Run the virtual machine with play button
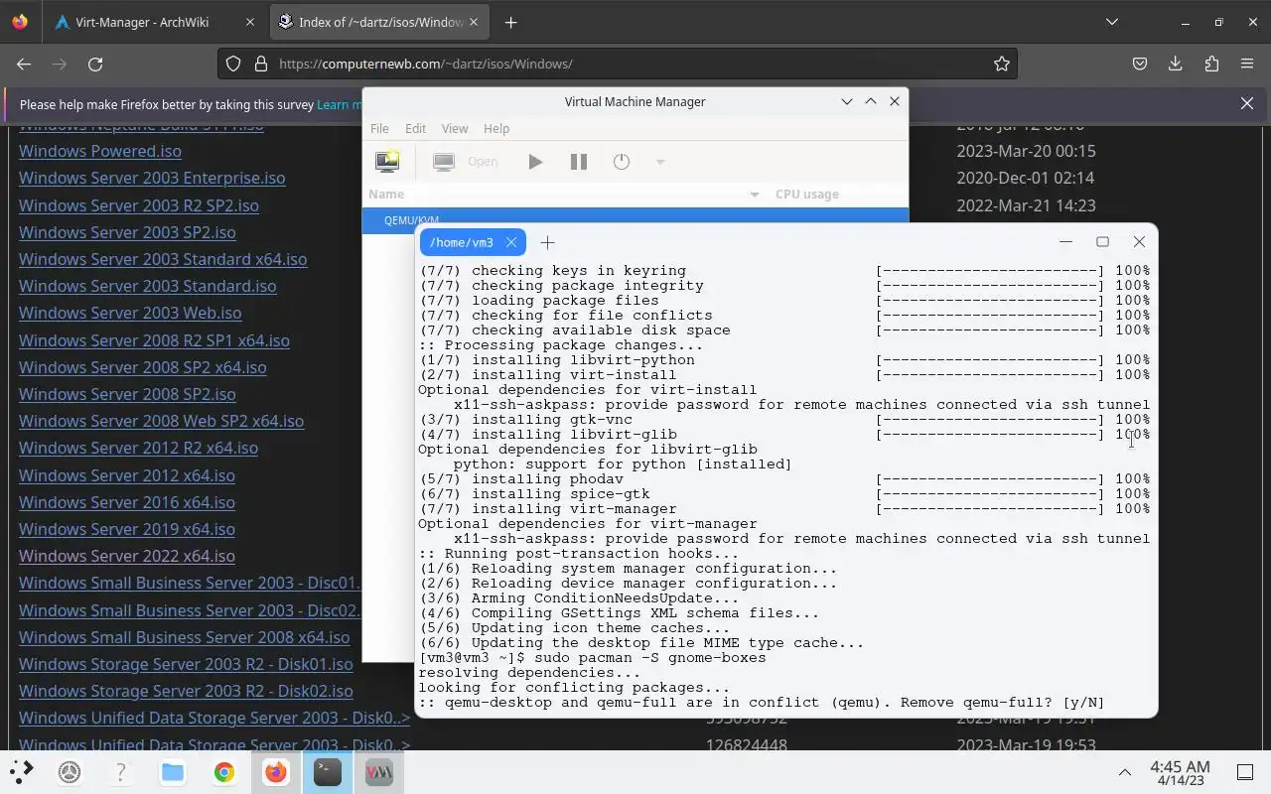The image size is (1271, 794). 535,162
